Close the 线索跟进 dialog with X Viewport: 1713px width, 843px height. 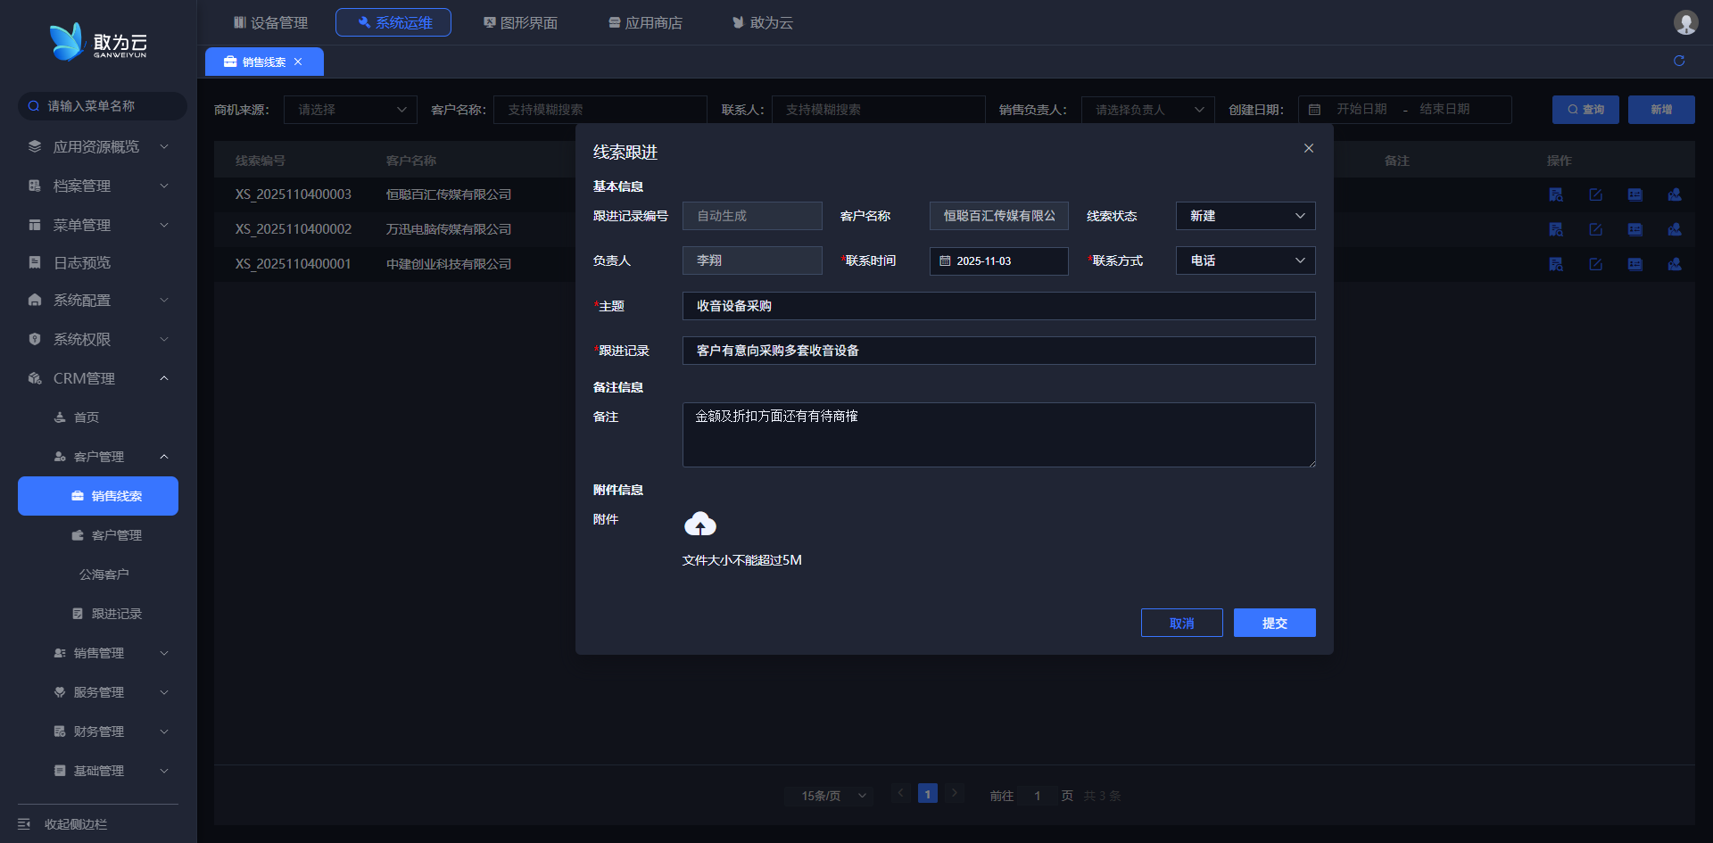pos(1309,148)
